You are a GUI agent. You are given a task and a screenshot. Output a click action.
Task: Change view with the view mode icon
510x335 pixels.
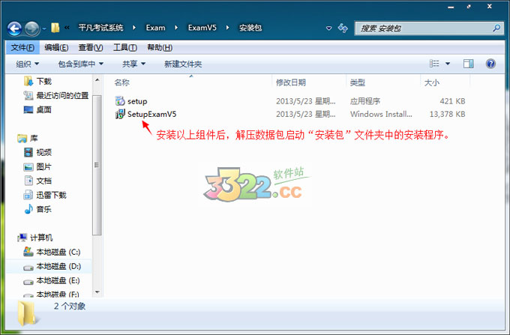[x=434, y=64]
